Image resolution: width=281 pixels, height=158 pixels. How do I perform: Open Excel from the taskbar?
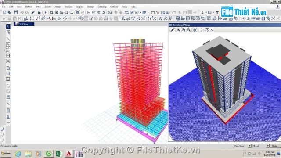coord(59,154)
